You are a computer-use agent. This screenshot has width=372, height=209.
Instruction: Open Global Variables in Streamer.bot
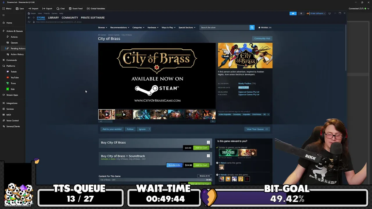(96, 8)
